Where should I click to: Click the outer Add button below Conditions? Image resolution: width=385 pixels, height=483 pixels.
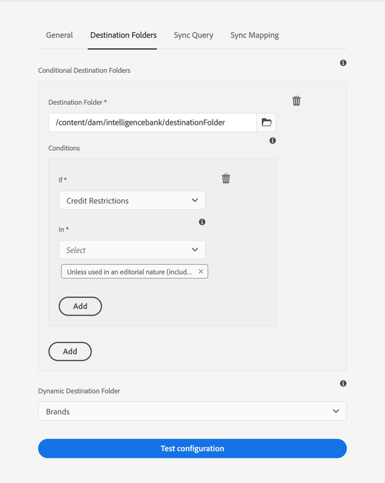tap(70, 352)
